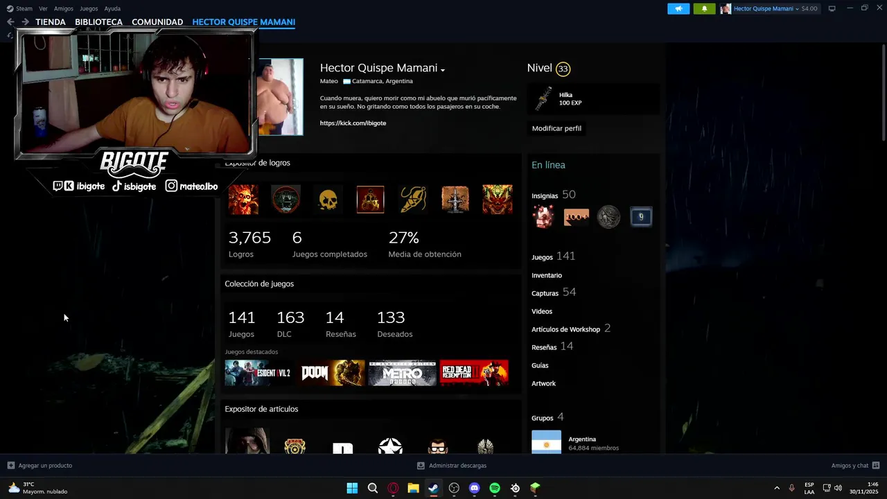887x499 pixels.
Task: Open the Grupos link
Action: click(x=542, y=418)
